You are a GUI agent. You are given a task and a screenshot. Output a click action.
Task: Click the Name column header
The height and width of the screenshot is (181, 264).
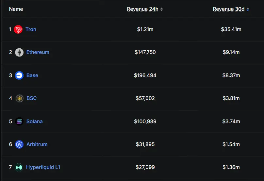(x=16, y=9)
